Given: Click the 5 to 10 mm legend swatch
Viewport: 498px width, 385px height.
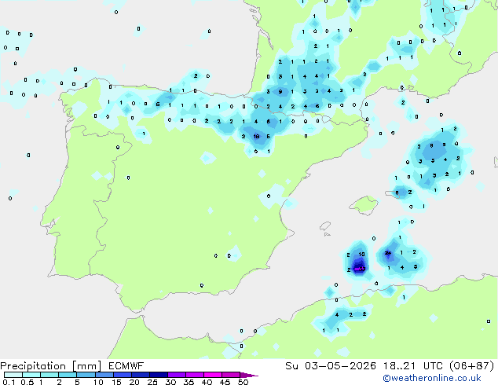Looking at the screenshot, I should 86,375.
